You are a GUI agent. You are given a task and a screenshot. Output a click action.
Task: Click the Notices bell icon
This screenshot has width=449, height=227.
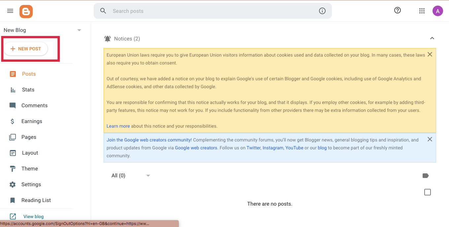click(x=108, y=39)
